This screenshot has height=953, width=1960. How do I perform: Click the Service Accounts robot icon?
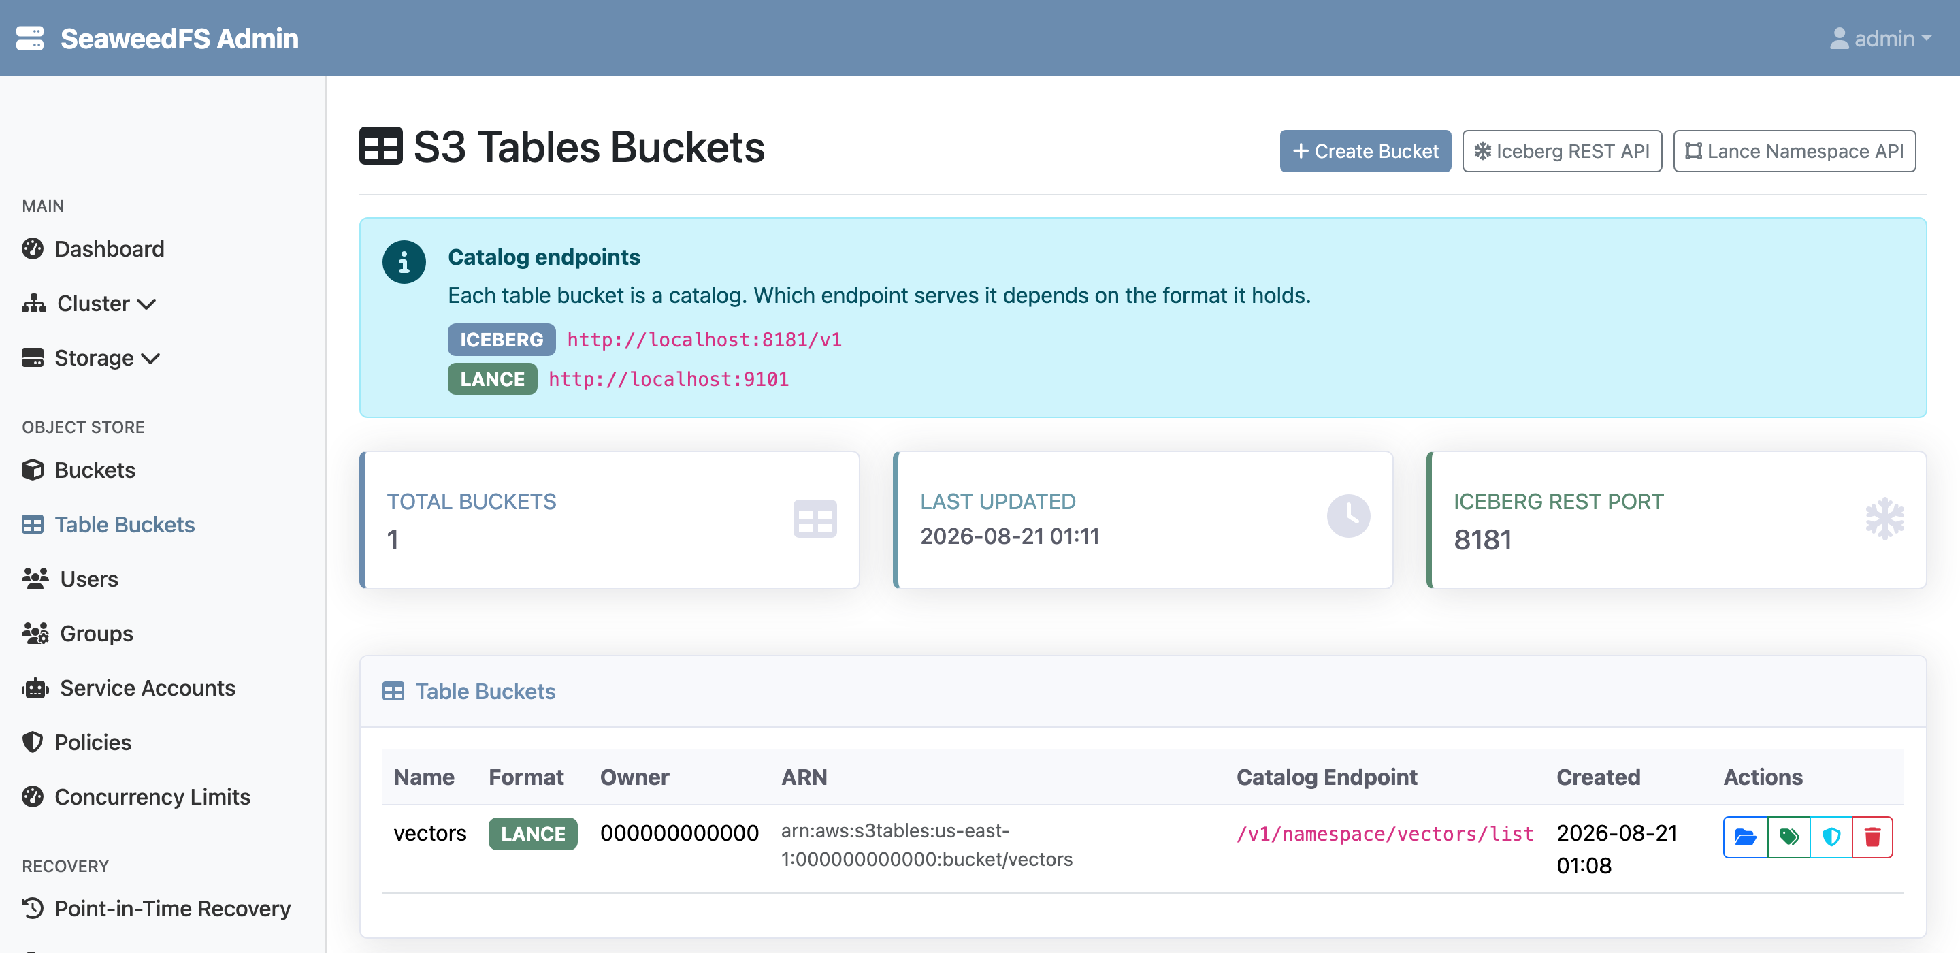(x=35, y=688)
